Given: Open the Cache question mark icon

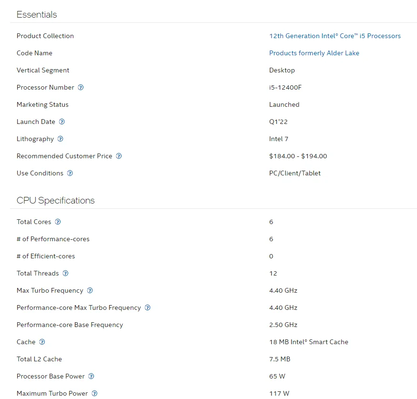Looking at the screenshot, I should (x=42, y=342).
